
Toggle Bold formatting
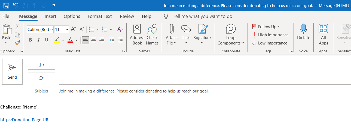(x=30, y=40)
